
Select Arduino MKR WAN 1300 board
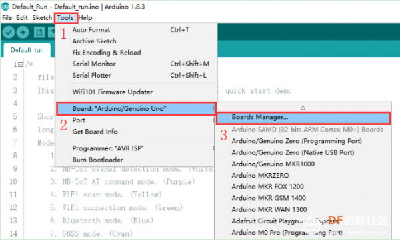coord(303,209)
